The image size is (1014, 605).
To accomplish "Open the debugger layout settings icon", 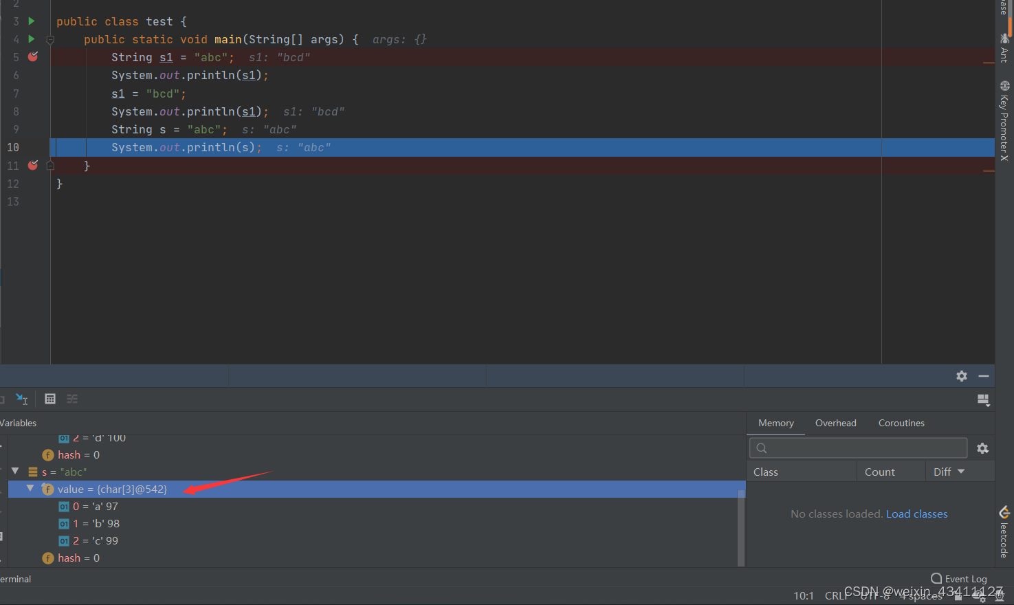I will coord(983,400).
